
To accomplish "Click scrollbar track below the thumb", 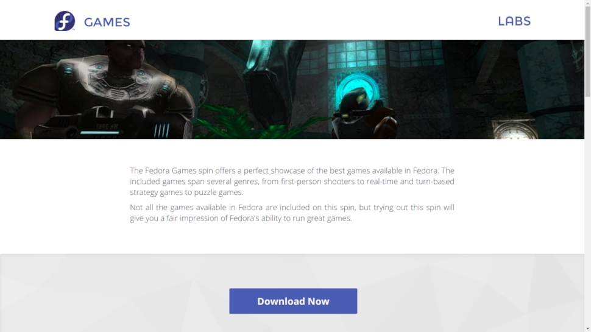I will pos(587,211).
